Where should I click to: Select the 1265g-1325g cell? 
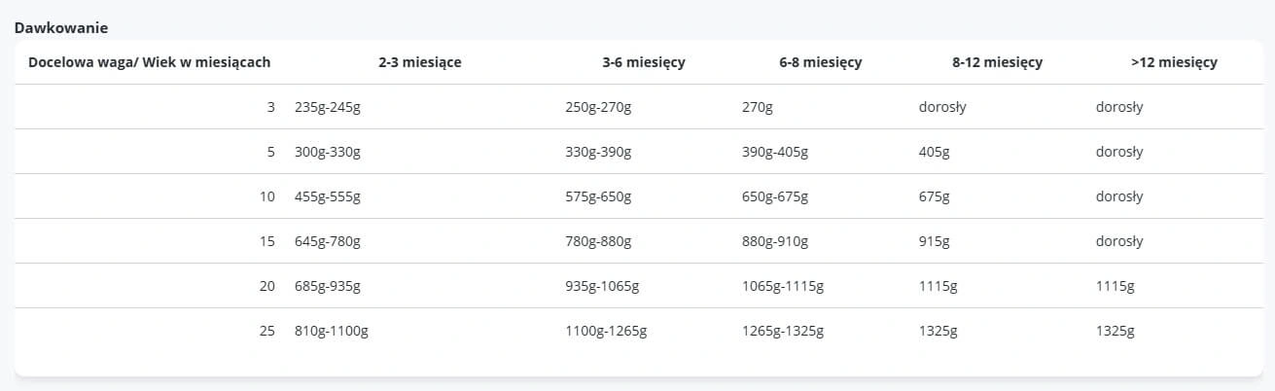pyautogui.click(x=783, y=331)
